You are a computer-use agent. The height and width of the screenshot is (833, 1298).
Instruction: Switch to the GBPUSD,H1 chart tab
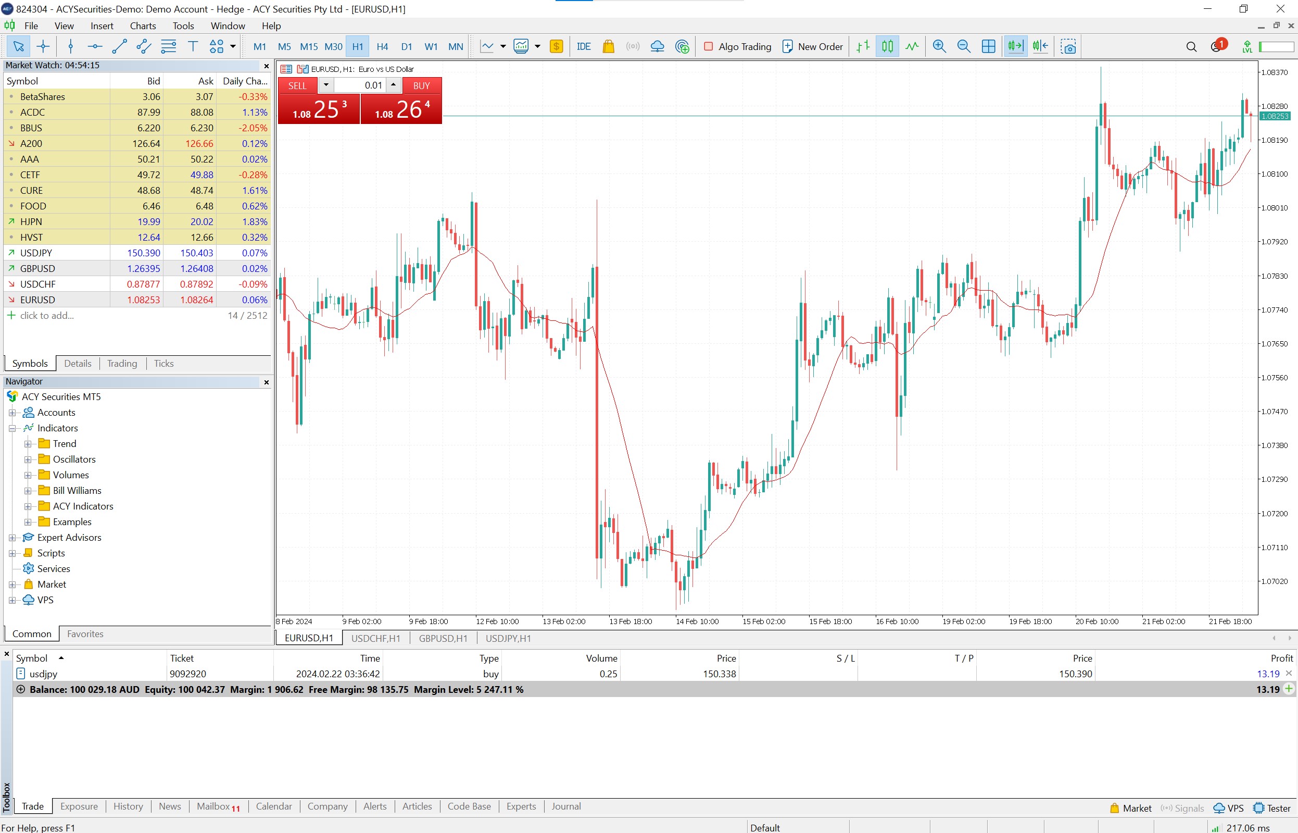point(443,638)
